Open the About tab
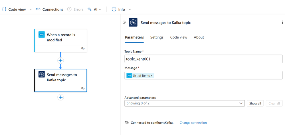The width and height of the screenshot is (285, 135). click(199, 37)
